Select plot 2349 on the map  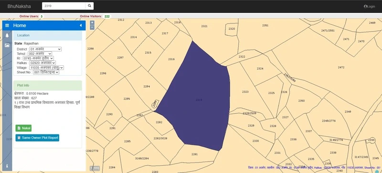348,112
